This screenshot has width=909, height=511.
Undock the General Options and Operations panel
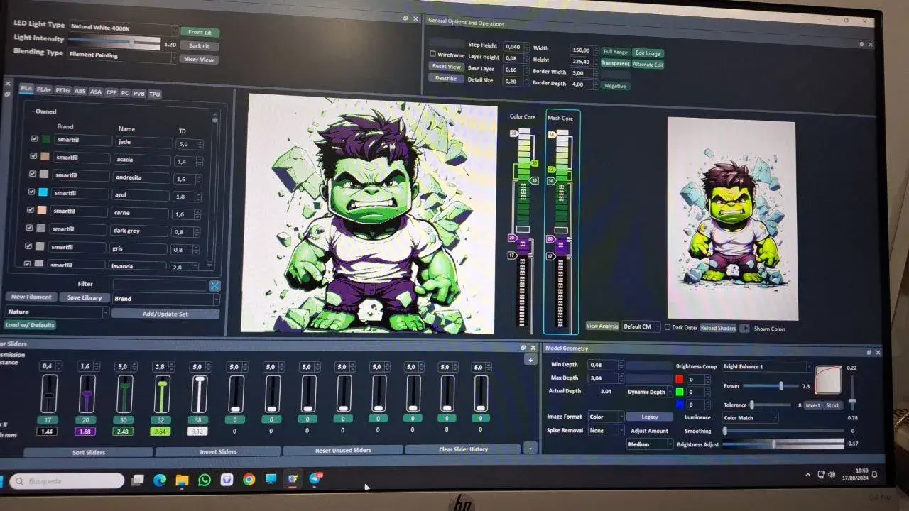pyautogui.click(x=861, y=44)
